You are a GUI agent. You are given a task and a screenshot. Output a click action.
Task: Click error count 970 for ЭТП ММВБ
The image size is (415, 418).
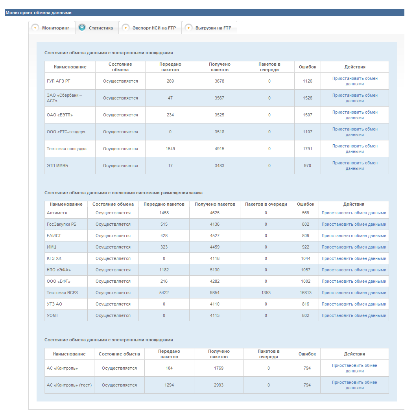pyautogui.click(x=308, y=166)
